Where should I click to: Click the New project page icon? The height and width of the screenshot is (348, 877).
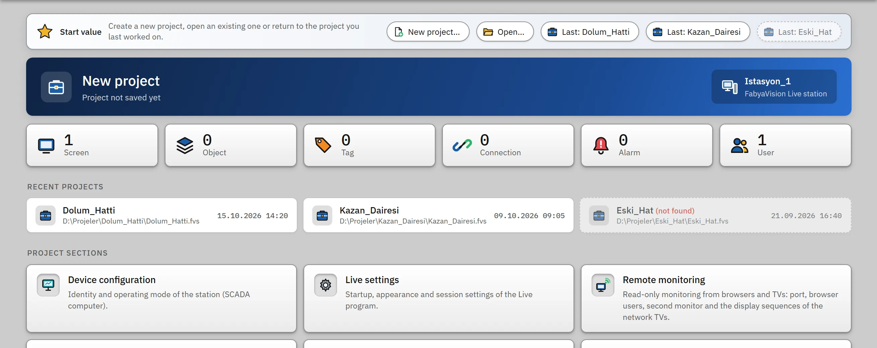(x=399, y=32)
